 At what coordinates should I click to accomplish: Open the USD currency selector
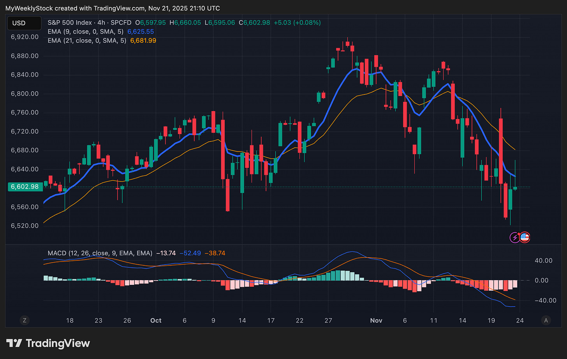click(24, 23)
